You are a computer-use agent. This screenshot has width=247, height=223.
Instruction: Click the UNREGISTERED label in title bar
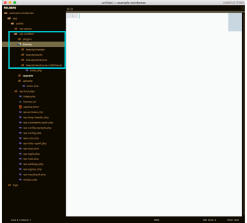[x=233, y=2]
